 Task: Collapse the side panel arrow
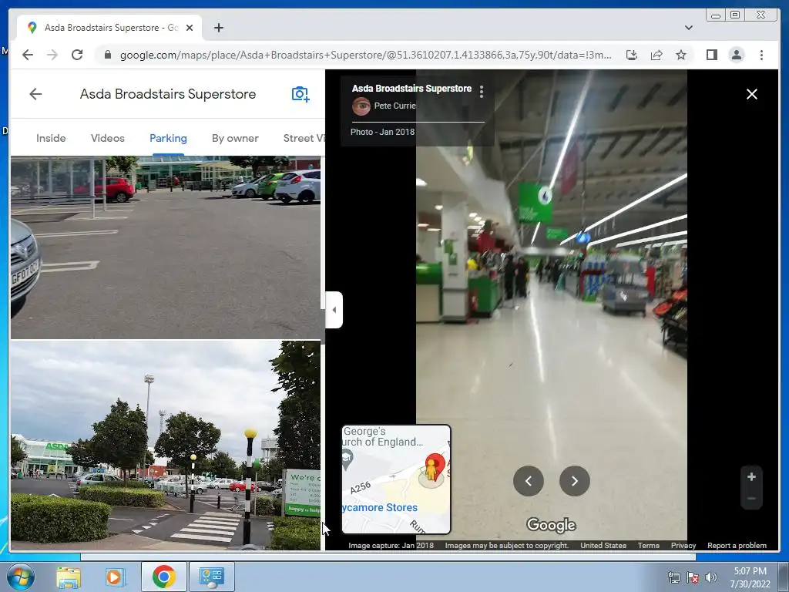334,310
